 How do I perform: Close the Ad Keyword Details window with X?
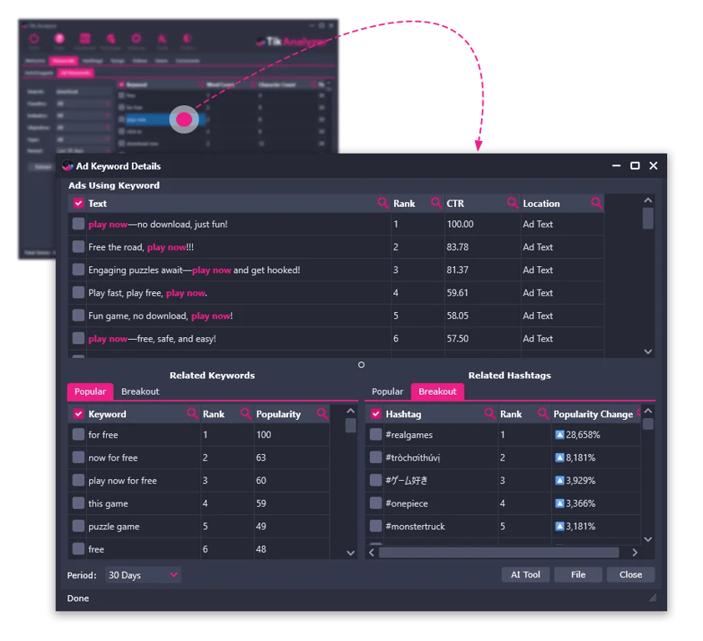[653, 165]
